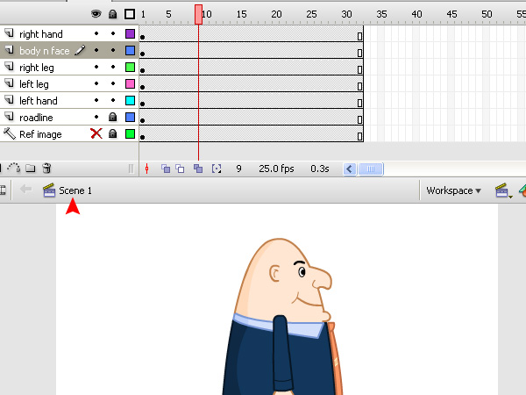This screenshot has height=395, width=526.
Task: Click the layer icon beside left leg
Action: 10,83
